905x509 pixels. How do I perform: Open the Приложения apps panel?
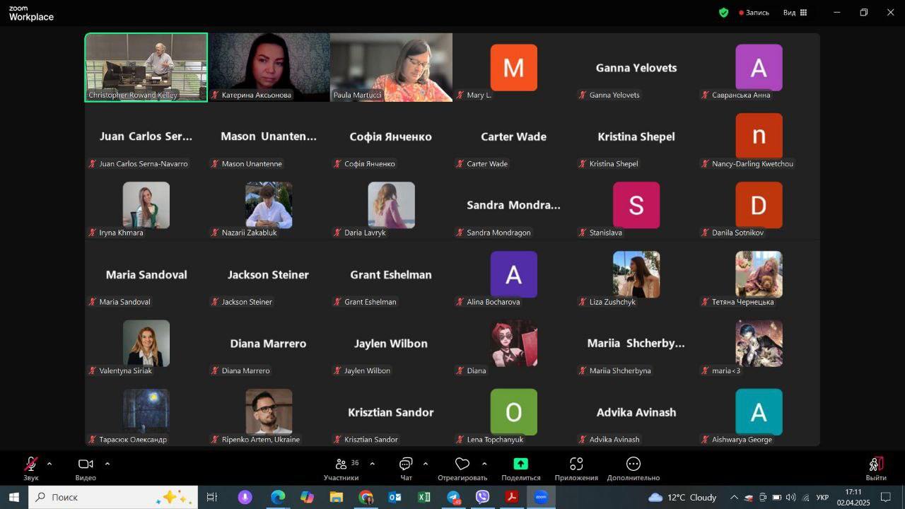(576, 469)
